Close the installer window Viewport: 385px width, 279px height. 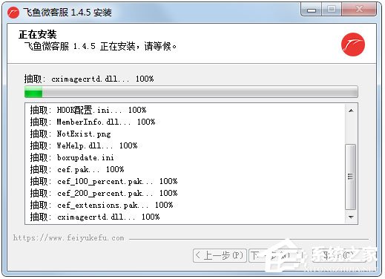(x=359, y=10)
